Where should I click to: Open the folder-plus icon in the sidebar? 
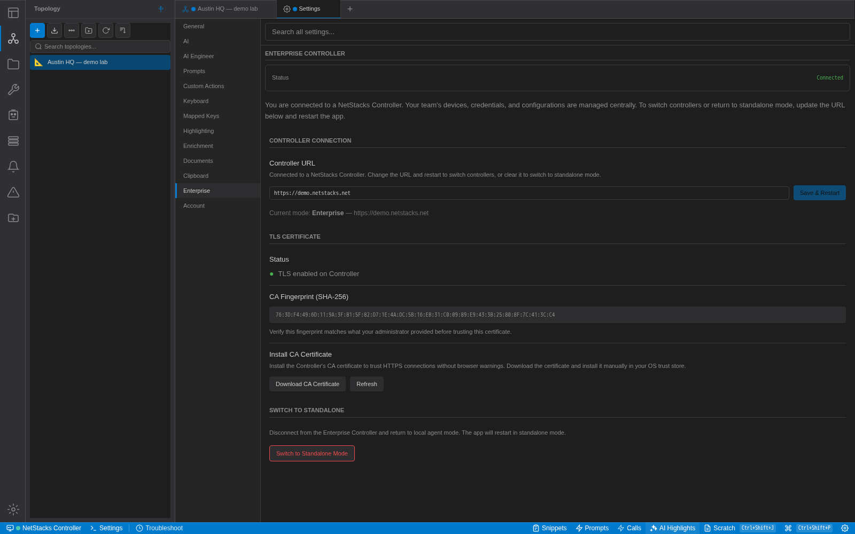pyautogui.click(x=13, y=218)
